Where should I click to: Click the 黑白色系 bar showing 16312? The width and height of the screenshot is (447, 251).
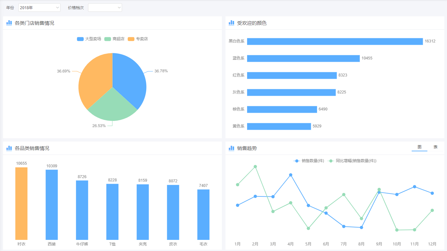335,42
